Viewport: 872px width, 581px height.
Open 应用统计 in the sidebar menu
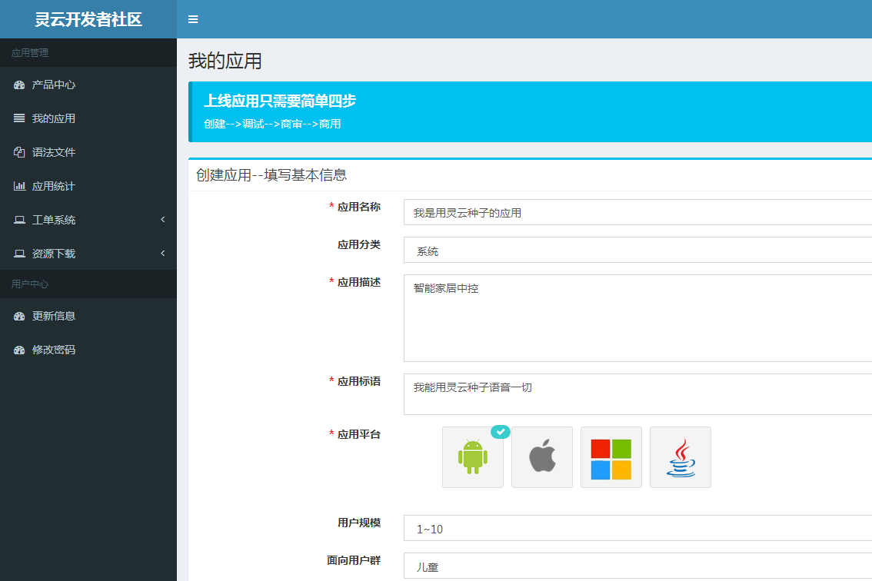[x=54, y=186]
